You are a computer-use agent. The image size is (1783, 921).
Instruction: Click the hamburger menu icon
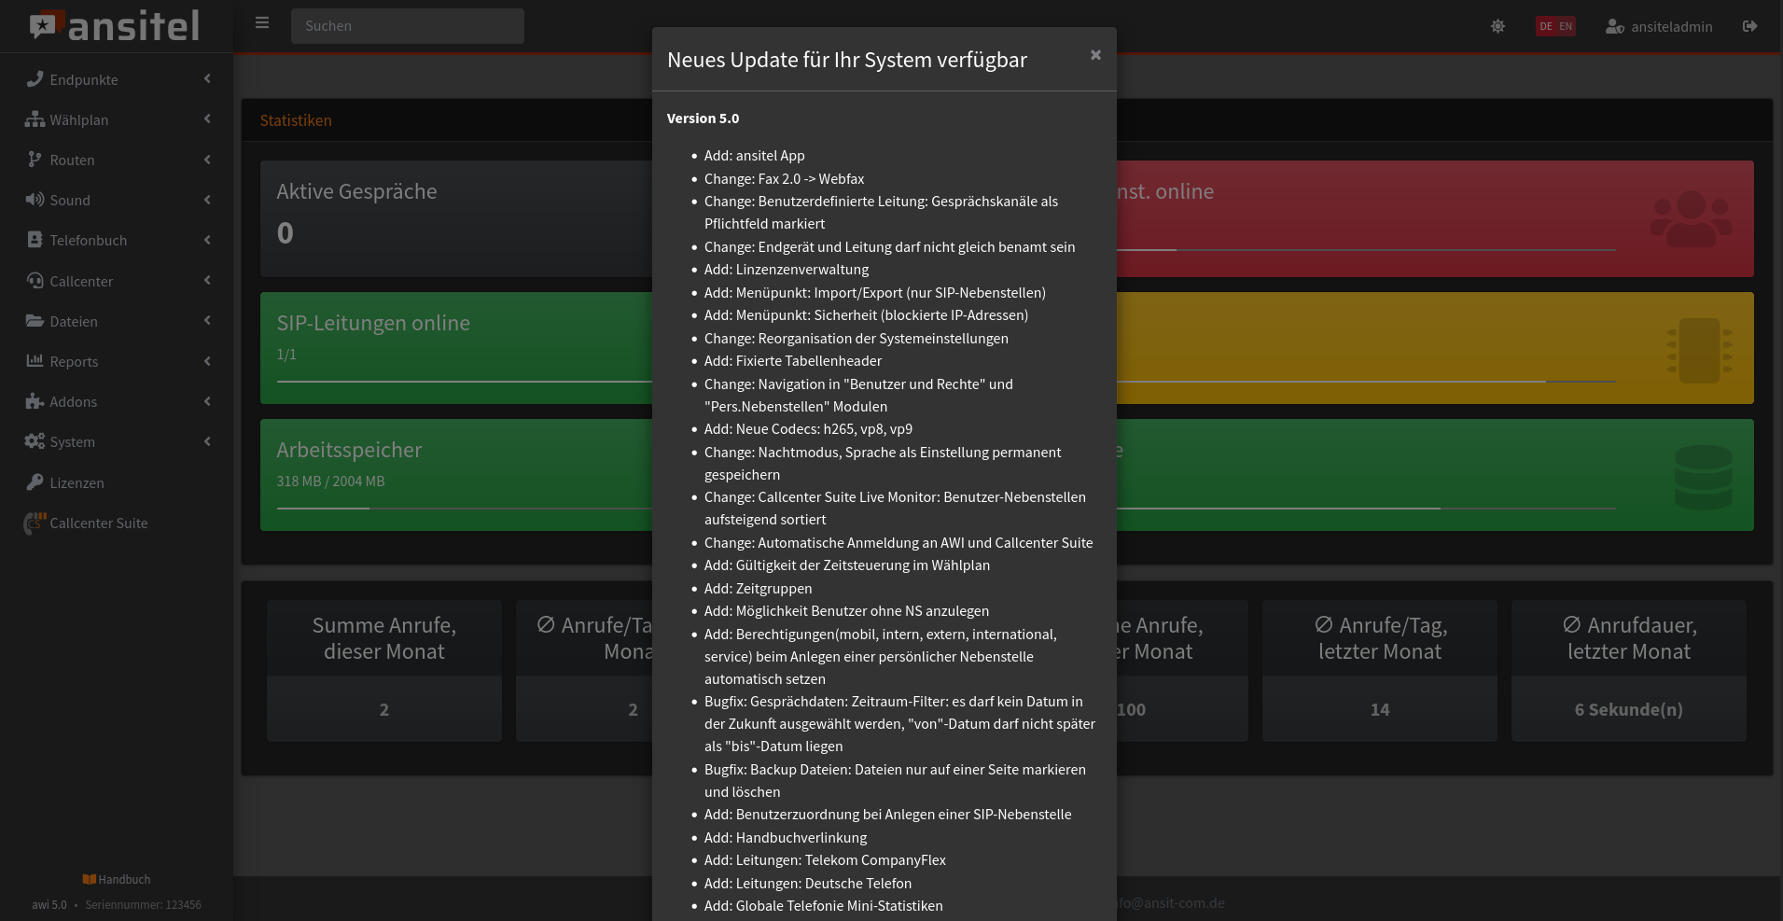pyautogui.click(x=262, y=23)
